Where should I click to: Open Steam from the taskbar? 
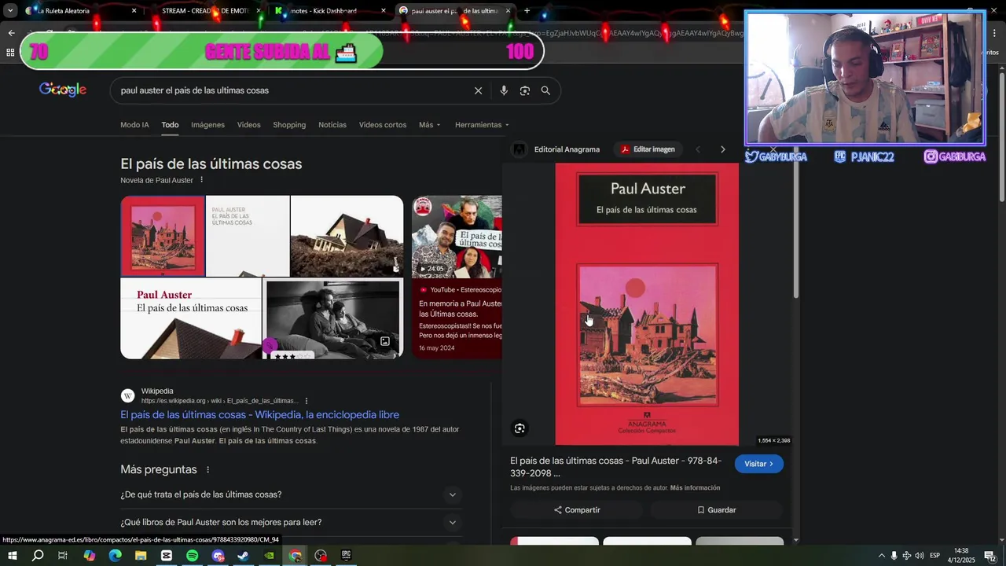pos(244,556)
